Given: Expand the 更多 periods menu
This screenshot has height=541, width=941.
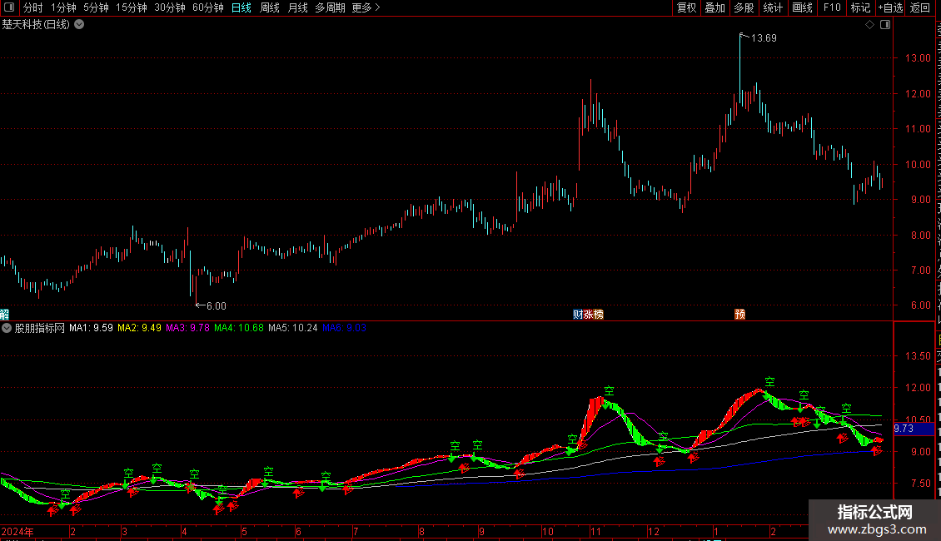Looking at the screenshot, I should (366, 7).
